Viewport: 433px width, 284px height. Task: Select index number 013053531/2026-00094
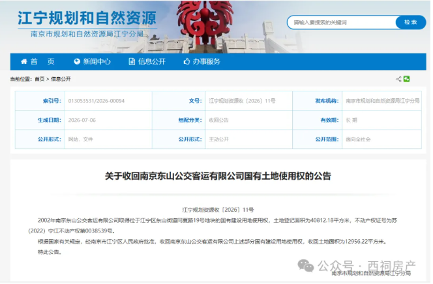[x=97, y=101]
